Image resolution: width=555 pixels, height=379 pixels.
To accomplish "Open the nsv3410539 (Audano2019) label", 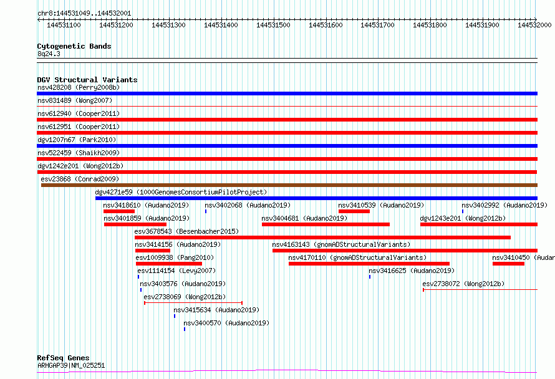I will 381,205.
